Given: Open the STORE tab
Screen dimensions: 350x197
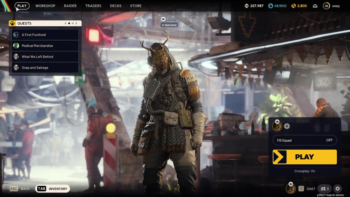Looking at the screenshot, I should coord(136,6).
